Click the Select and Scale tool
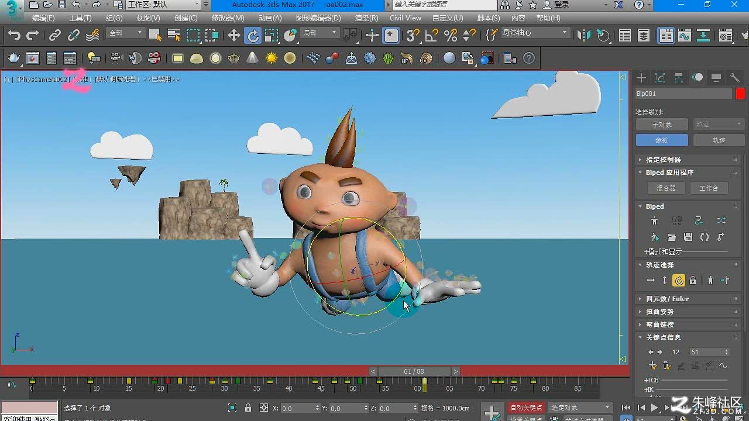749x421 pixels. point(272,36)
